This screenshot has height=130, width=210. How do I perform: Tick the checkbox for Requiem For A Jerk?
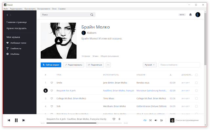pyautogui.click(x=196, y=91)
